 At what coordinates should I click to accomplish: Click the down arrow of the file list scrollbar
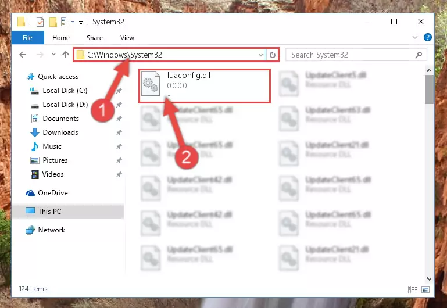429,278
